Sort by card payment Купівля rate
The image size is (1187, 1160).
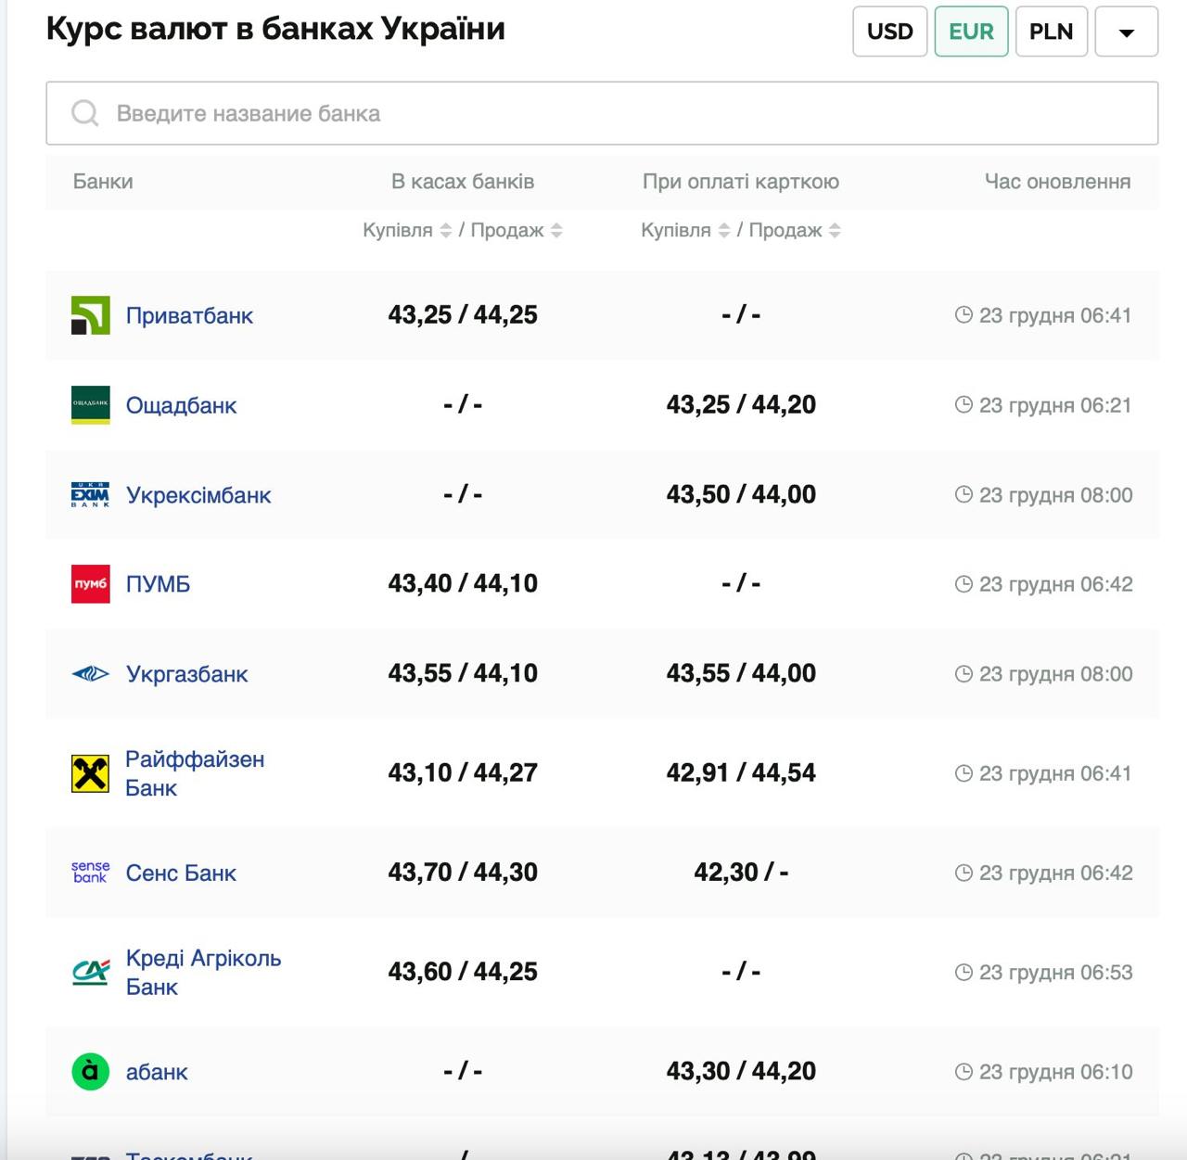723,231
